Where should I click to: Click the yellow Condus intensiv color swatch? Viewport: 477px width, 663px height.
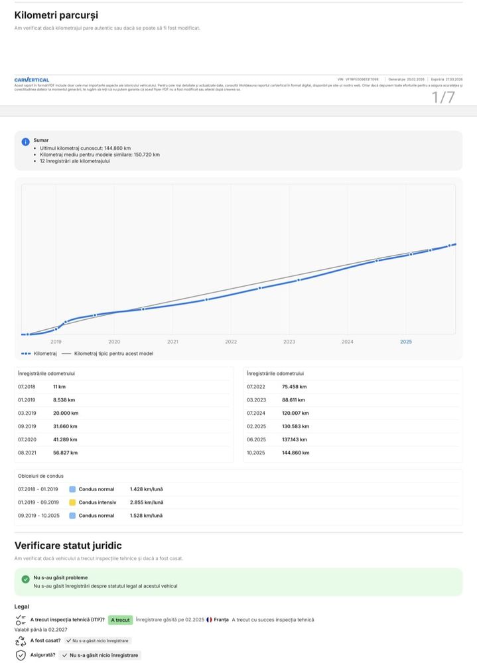click(x=72, y=502)
